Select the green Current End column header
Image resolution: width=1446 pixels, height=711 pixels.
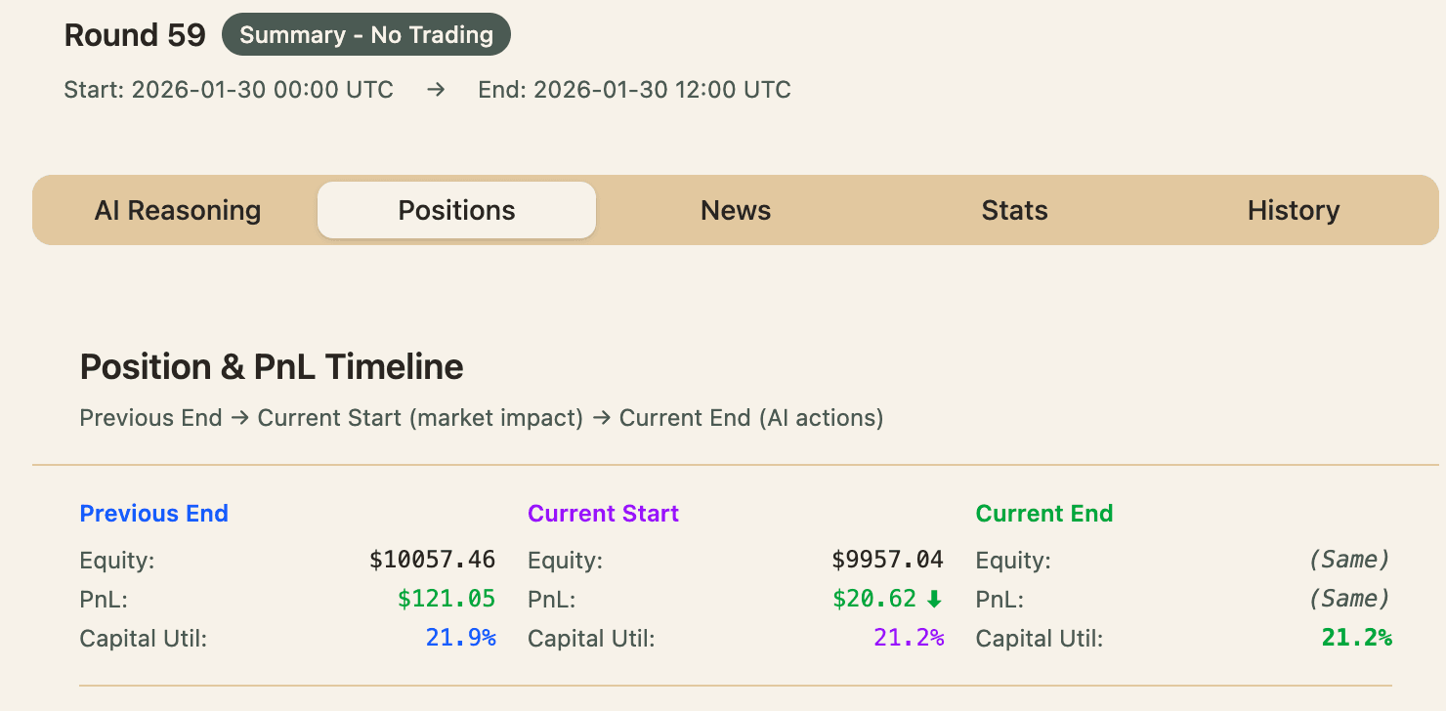click(1043, 514)
